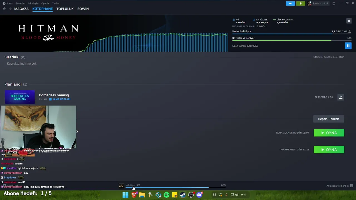Click the Hitman Blood Money logo banner
Viewport: 356px width, 200px height.
[x=48, y=33]
